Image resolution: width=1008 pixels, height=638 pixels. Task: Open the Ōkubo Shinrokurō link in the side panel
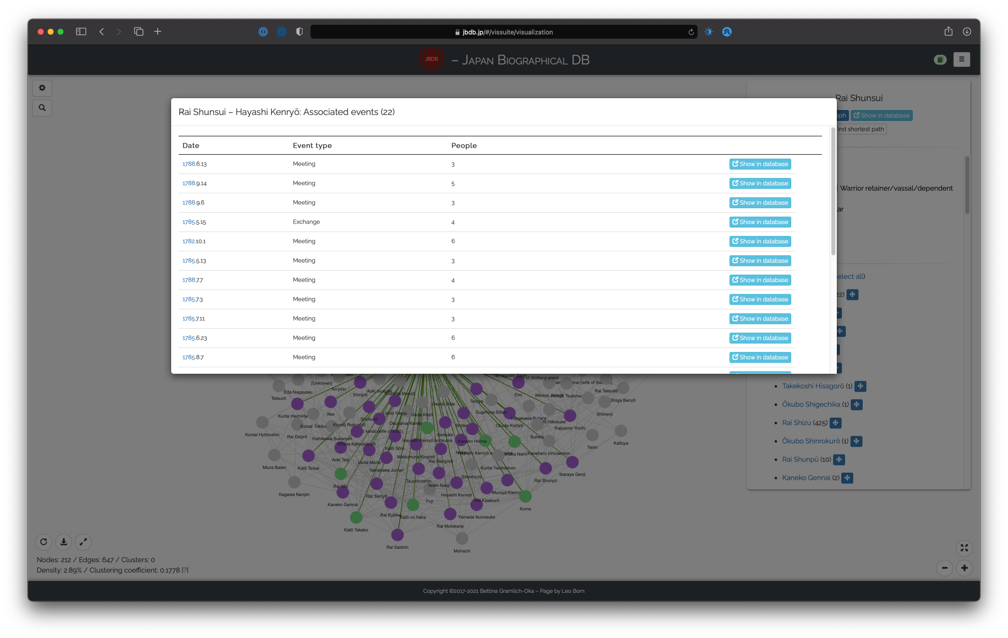tap(811, 441)
